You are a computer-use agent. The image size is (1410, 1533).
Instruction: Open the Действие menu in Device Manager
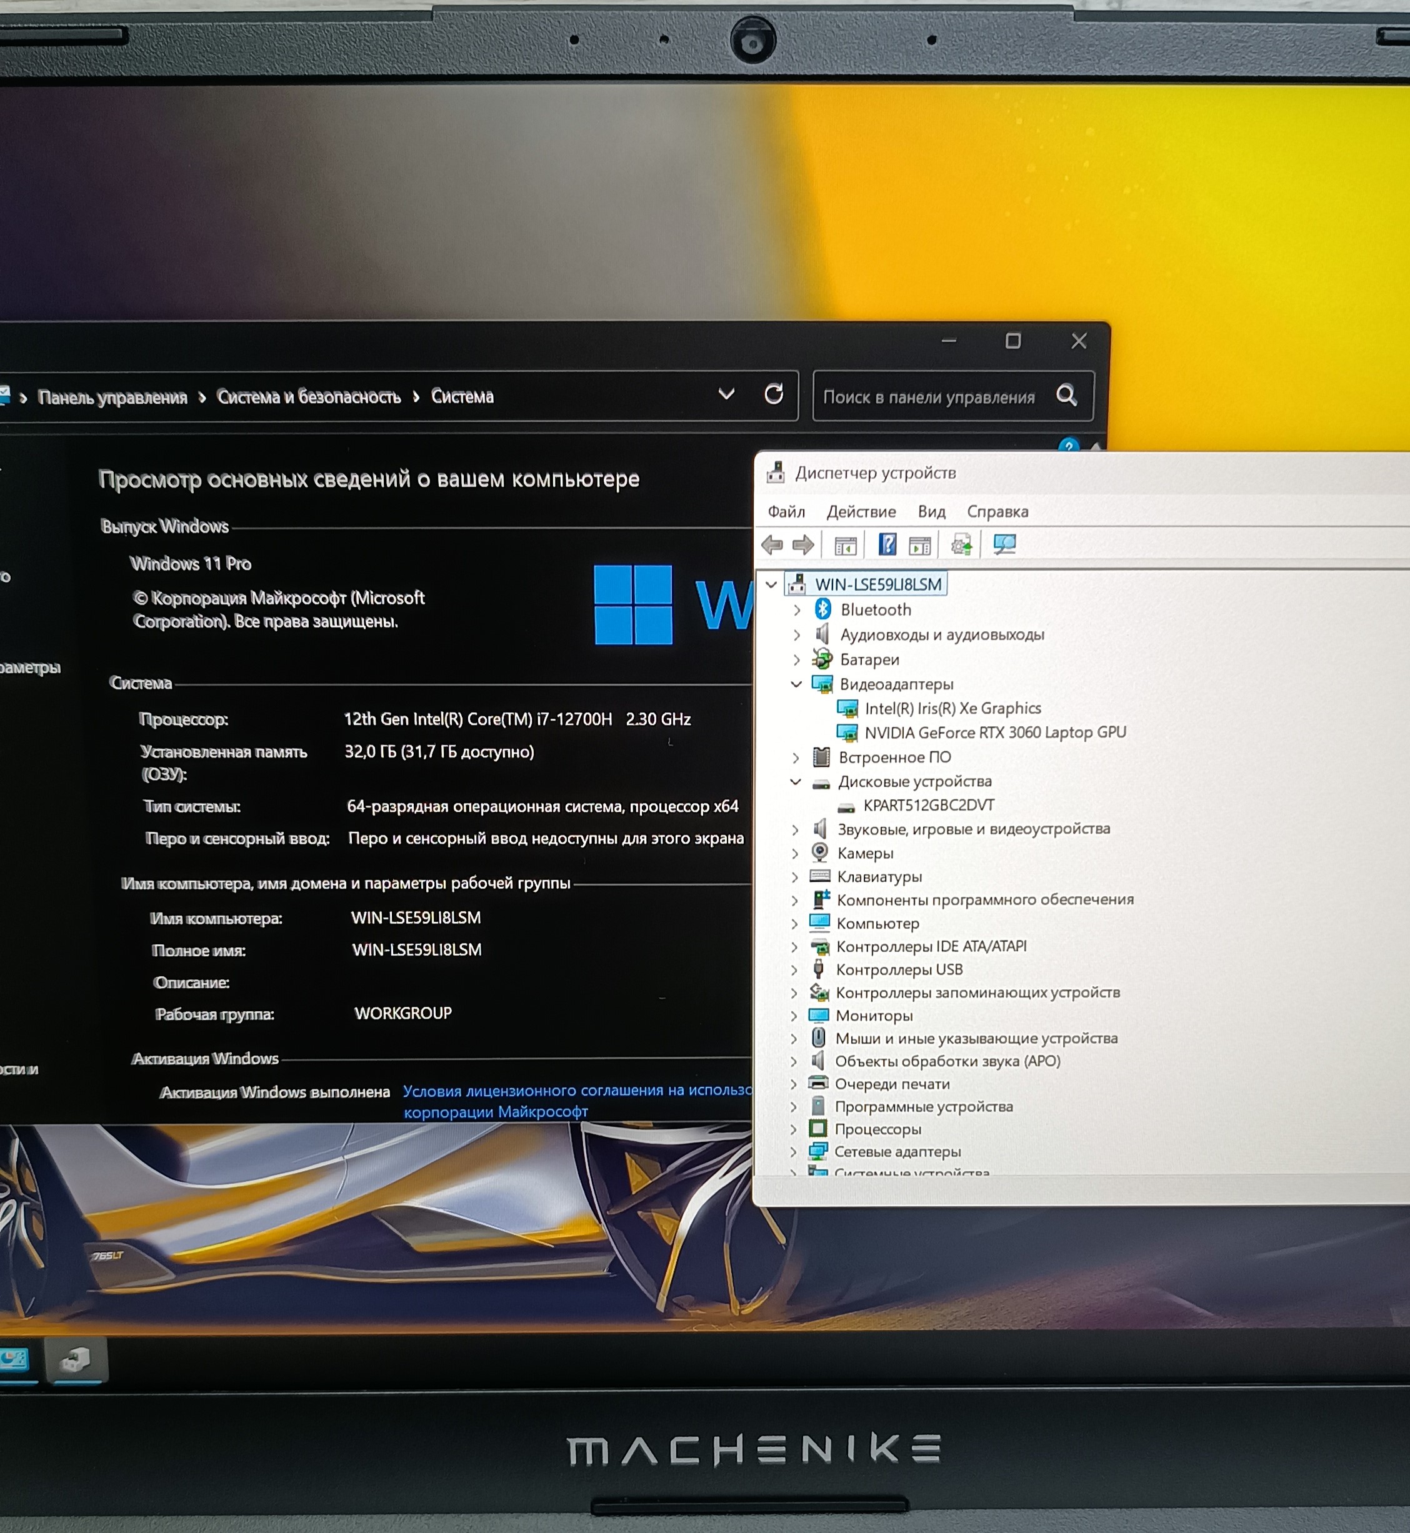click(861, 511)
